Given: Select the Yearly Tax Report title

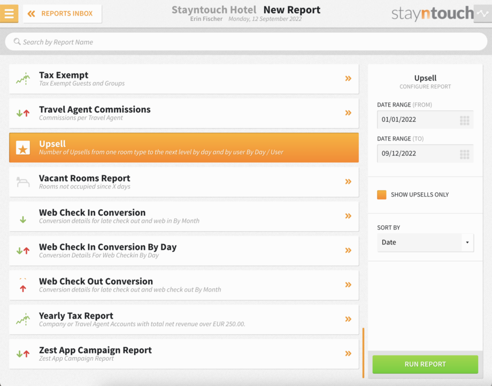Looking at the screenshot, I should pos(76,316).
